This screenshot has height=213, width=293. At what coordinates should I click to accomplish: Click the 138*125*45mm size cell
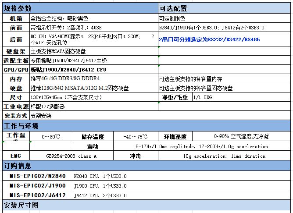coord(94,97)
